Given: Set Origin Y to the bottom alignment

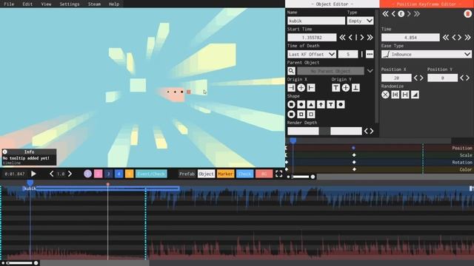Looking at the screenshot, I should click(355, 88).
